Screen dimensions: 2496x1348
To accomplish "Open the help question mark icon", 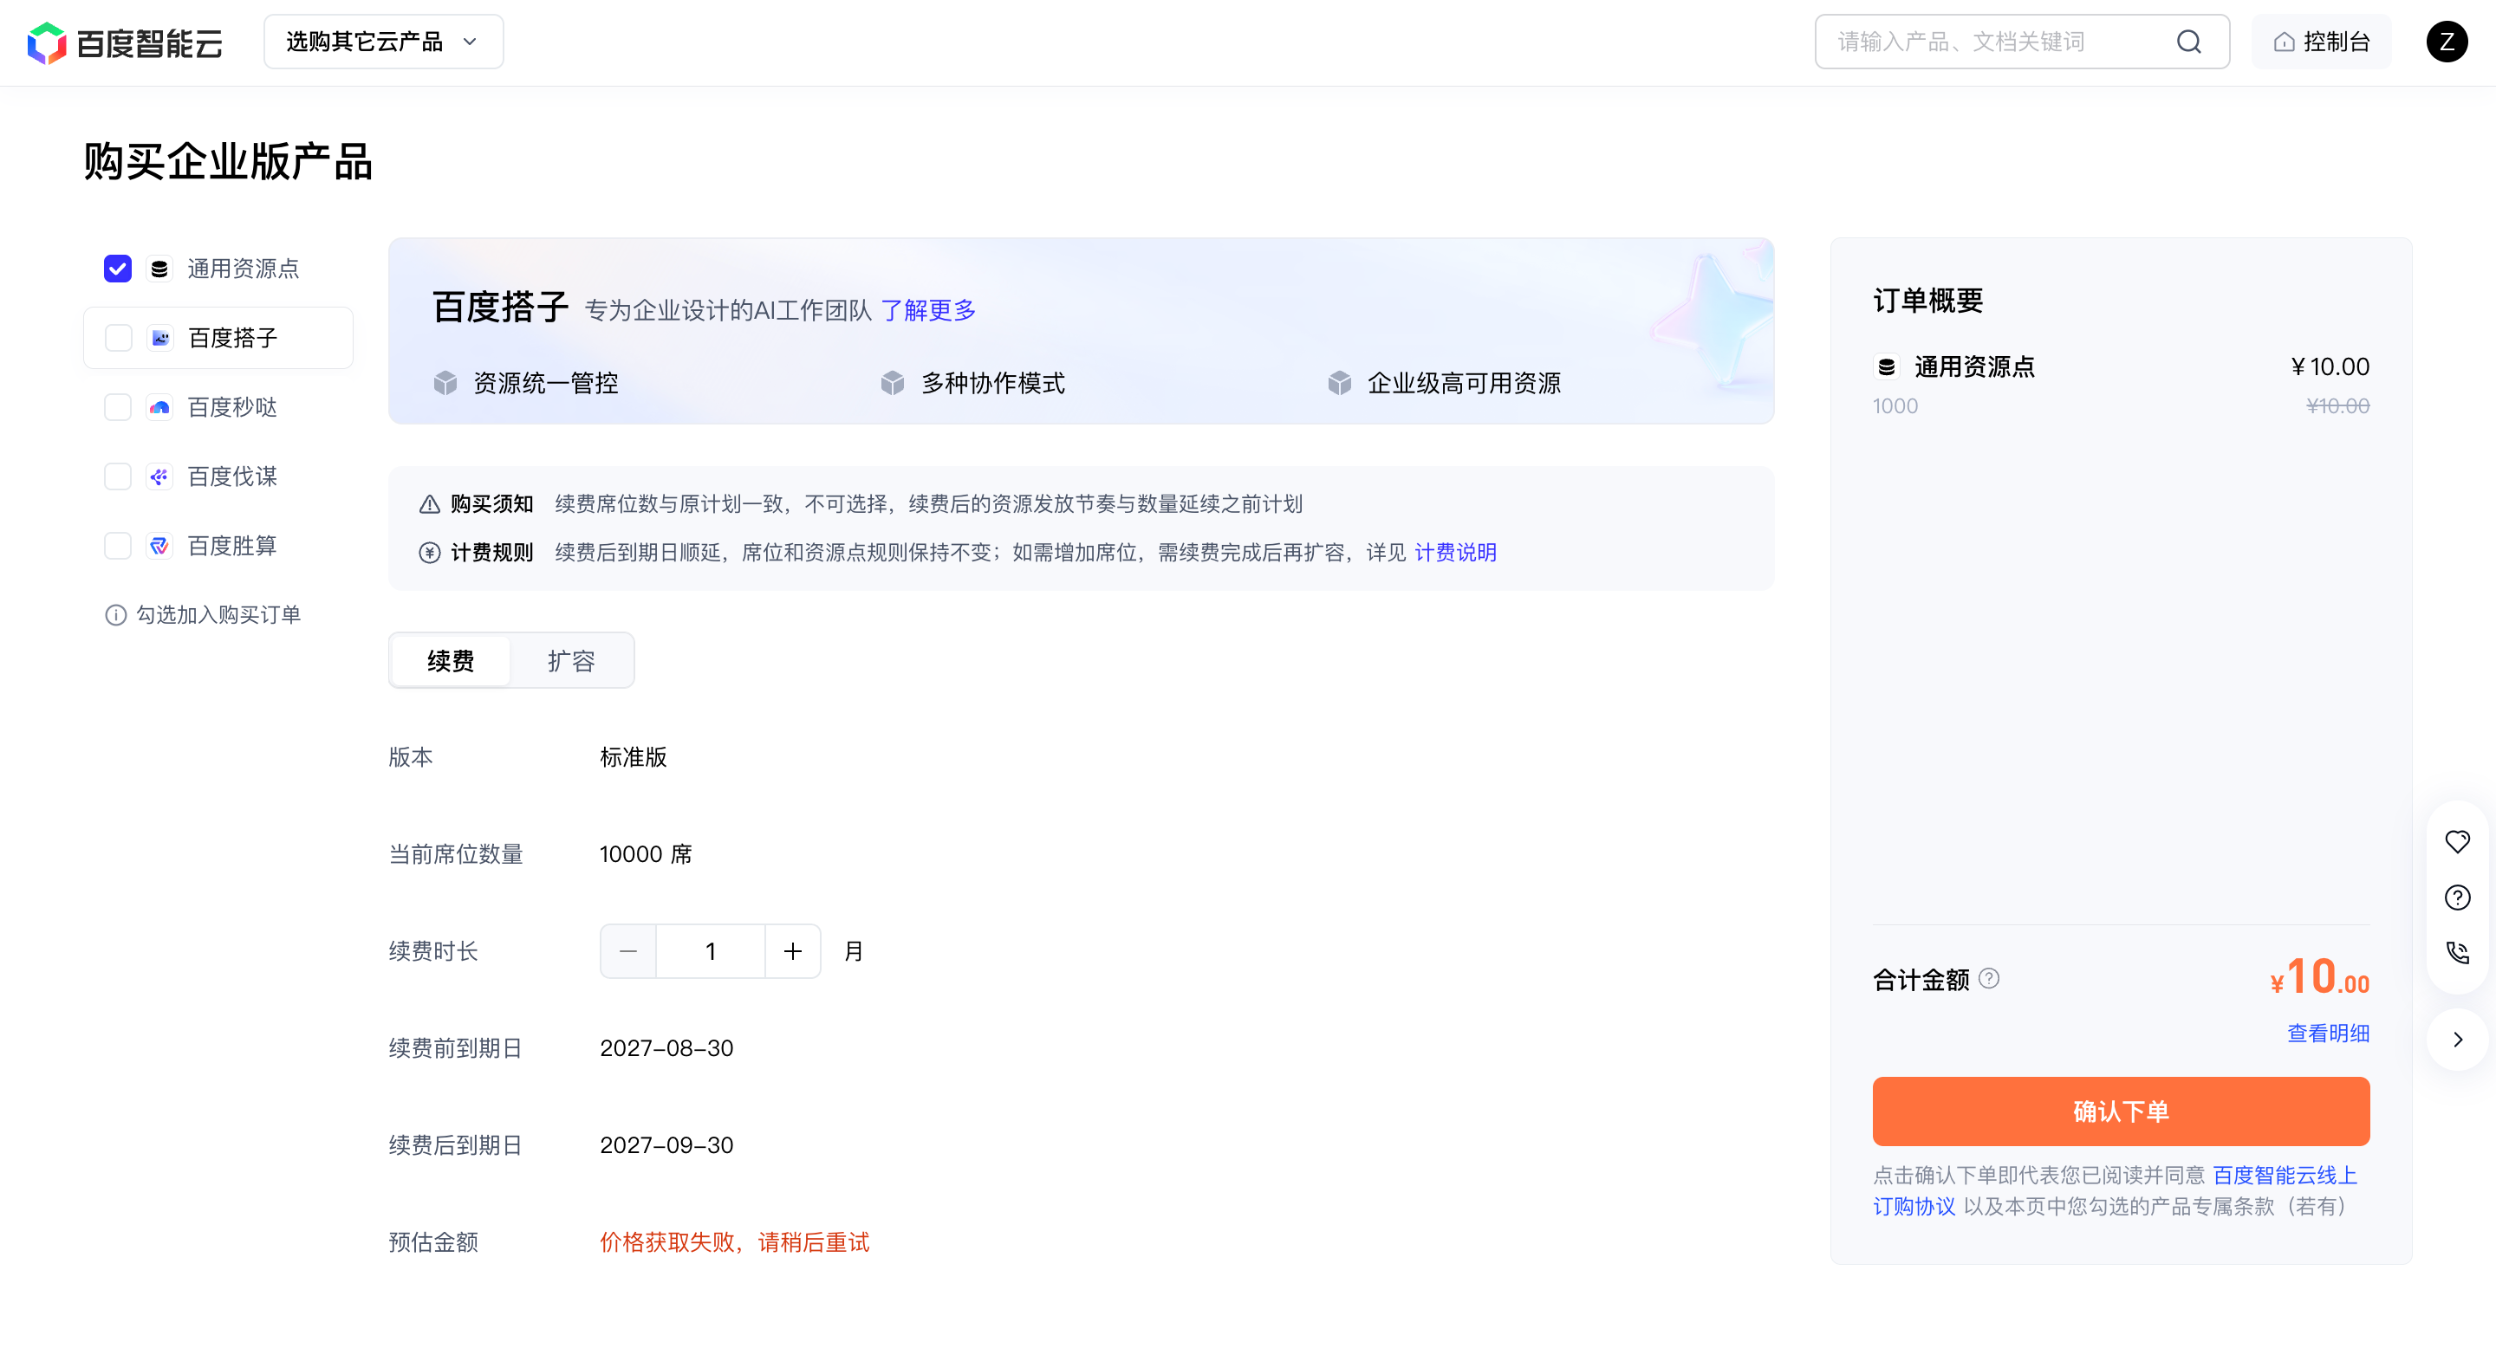I will click(2457, 898).
